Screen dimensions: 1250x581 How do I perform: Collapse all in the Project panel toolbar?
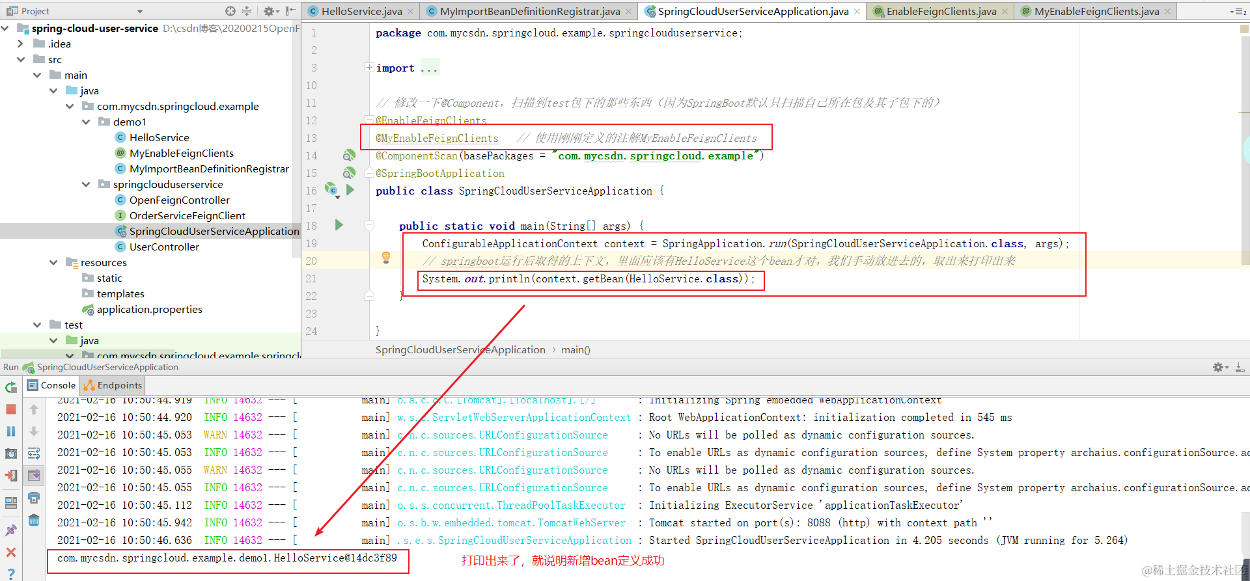[247, 11]
